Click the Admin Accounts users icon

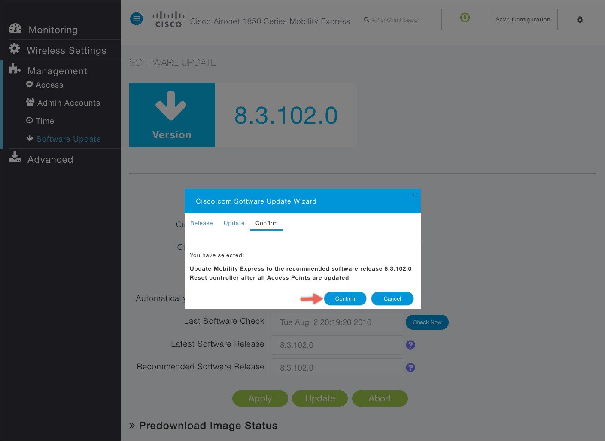click(30, 102)
